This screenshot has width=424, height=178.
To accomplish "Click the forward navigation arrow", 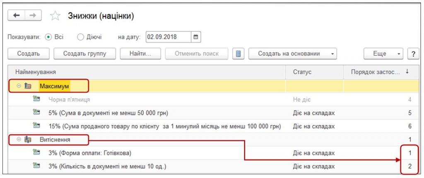I will point(32,16).
